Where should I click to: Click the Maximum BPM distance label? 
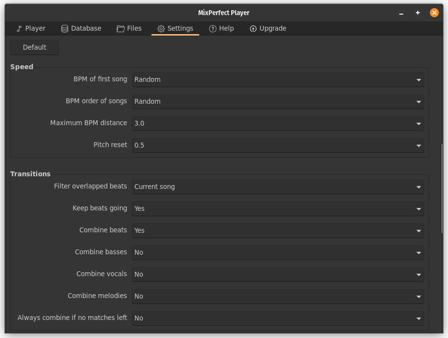click(x=89, y=123)
